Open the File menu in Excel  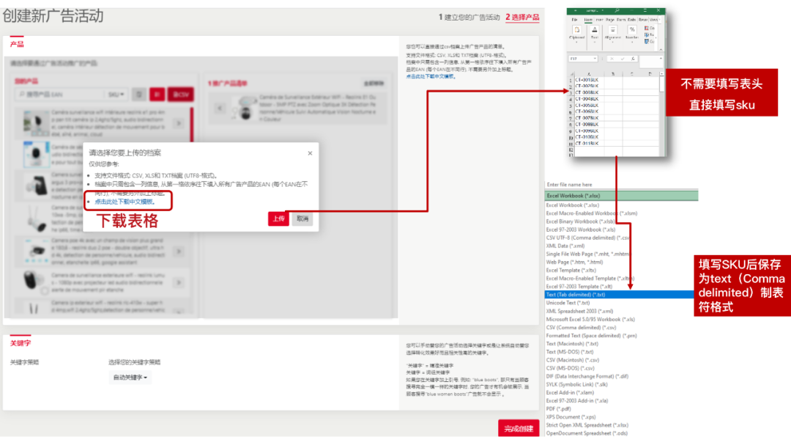(575, 20)
